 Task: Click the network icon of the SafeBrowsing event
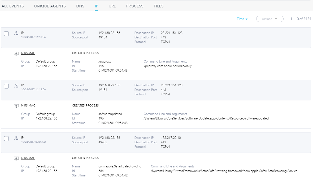16,138
